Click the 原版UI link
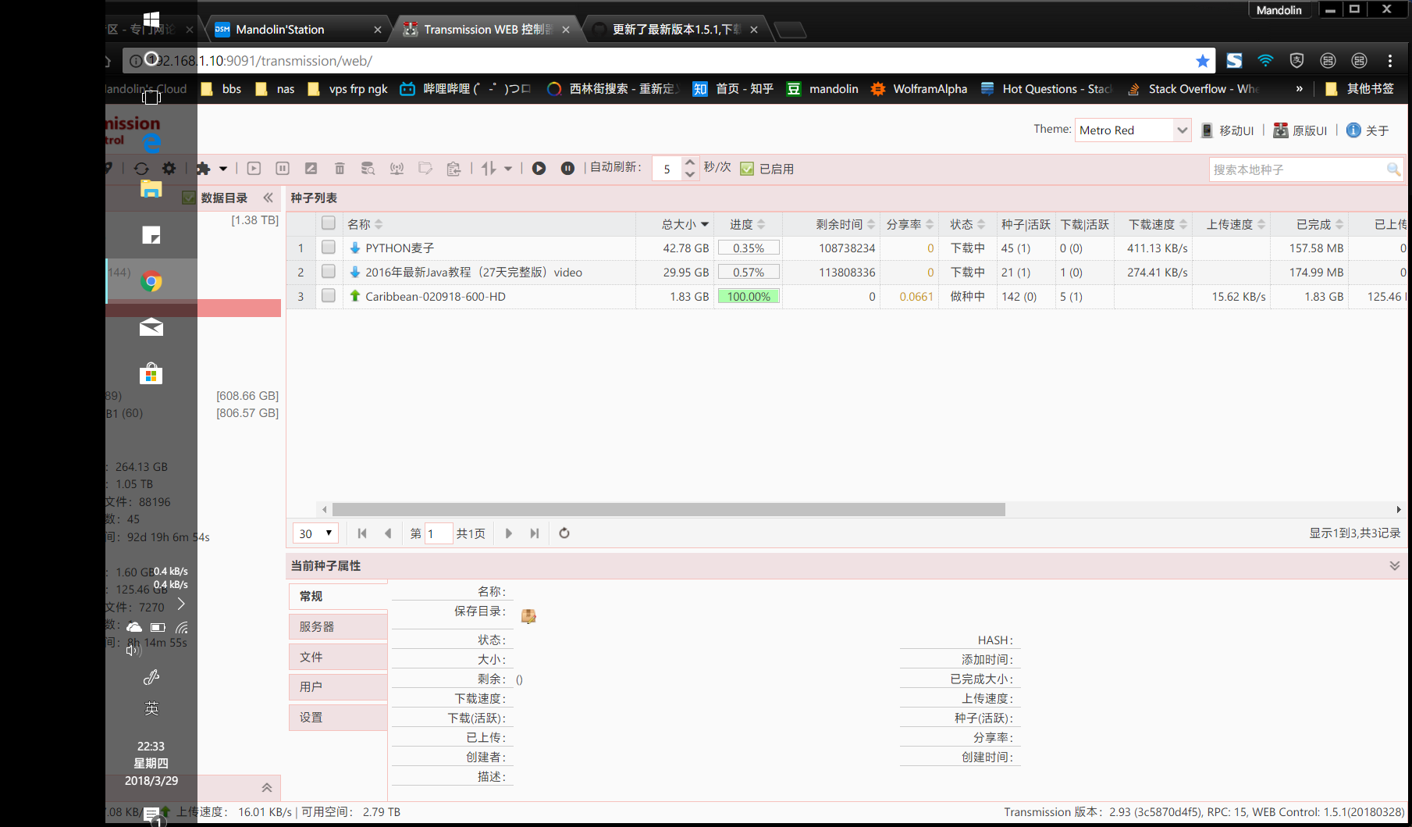Screen dimensions: 1412x827 1300,130
